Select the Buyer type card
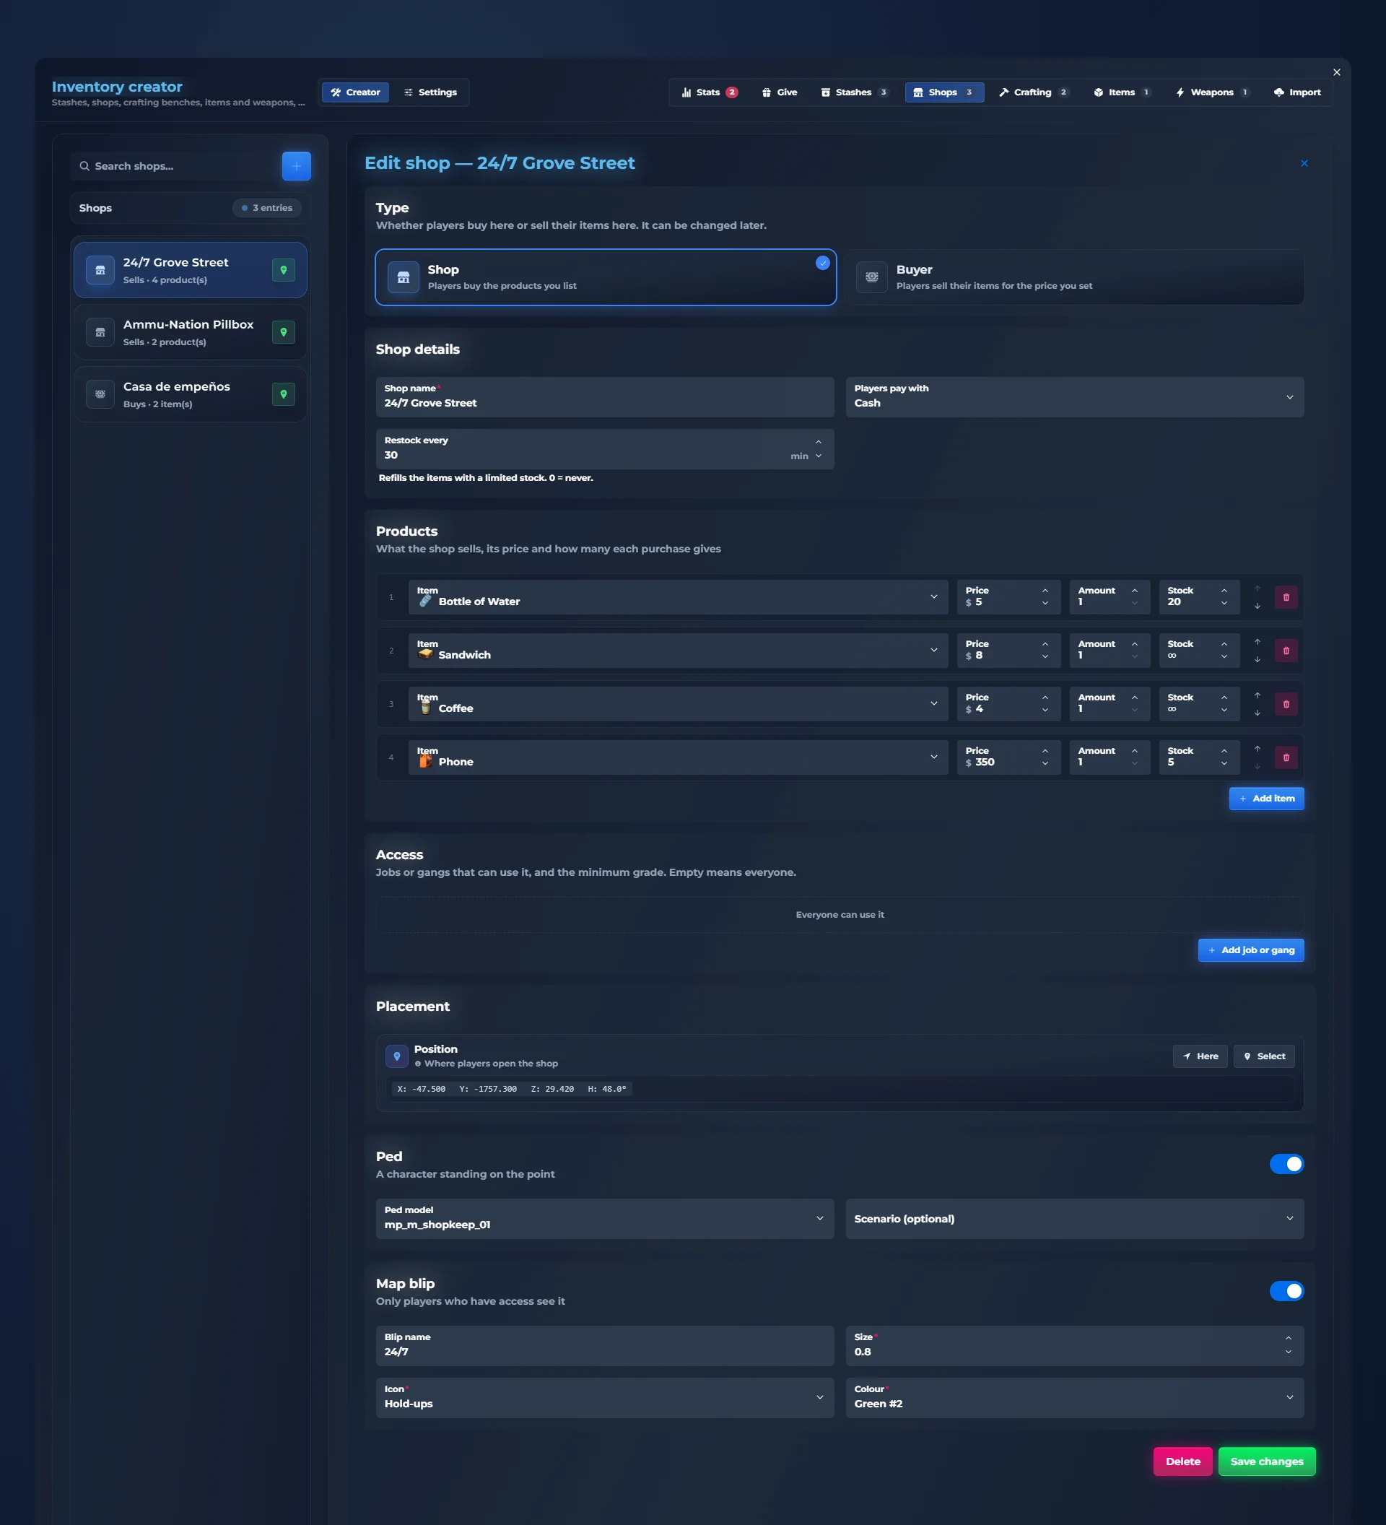Screen dimensions: 1386x1525 [x=1074, y=277]
